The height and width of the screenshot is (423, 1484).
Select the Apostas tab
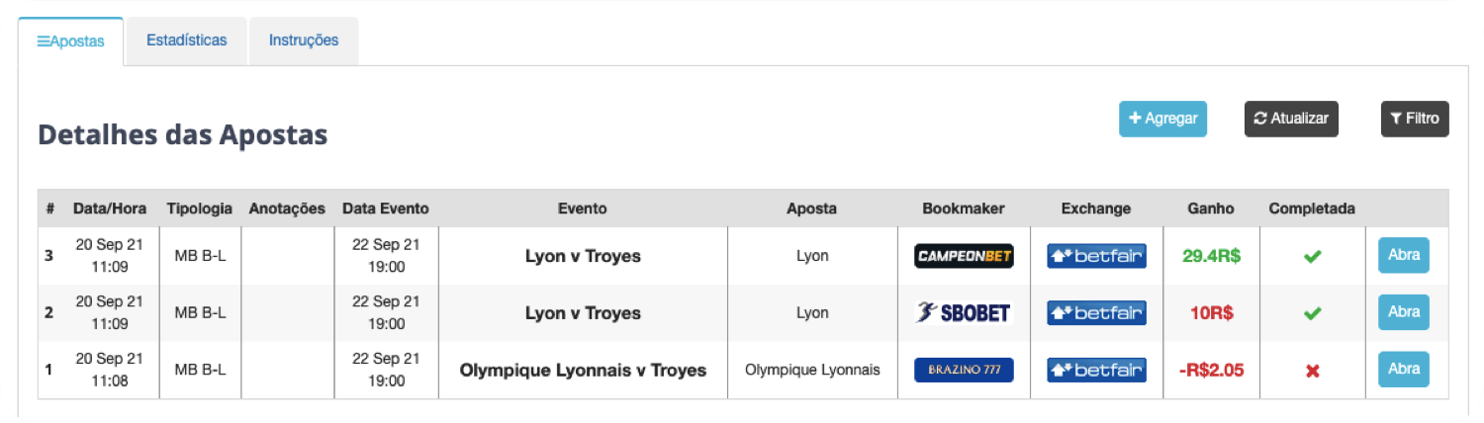click(x=71, y=42)
